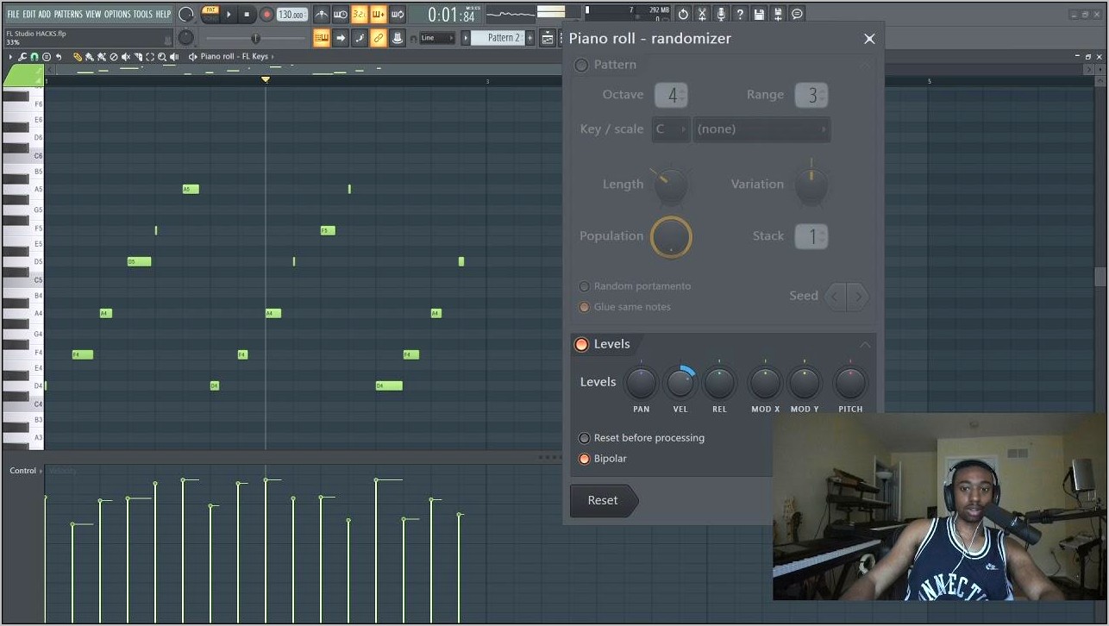Screen dimensions: 1109x626
Task: Toggle loop recording icon
Action: point(397,15)
